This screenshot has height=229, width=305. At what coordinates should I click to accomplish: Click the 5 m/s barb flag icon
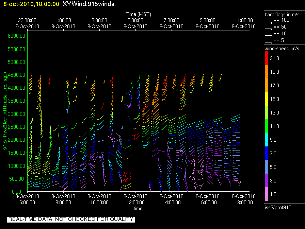point(269,42)
